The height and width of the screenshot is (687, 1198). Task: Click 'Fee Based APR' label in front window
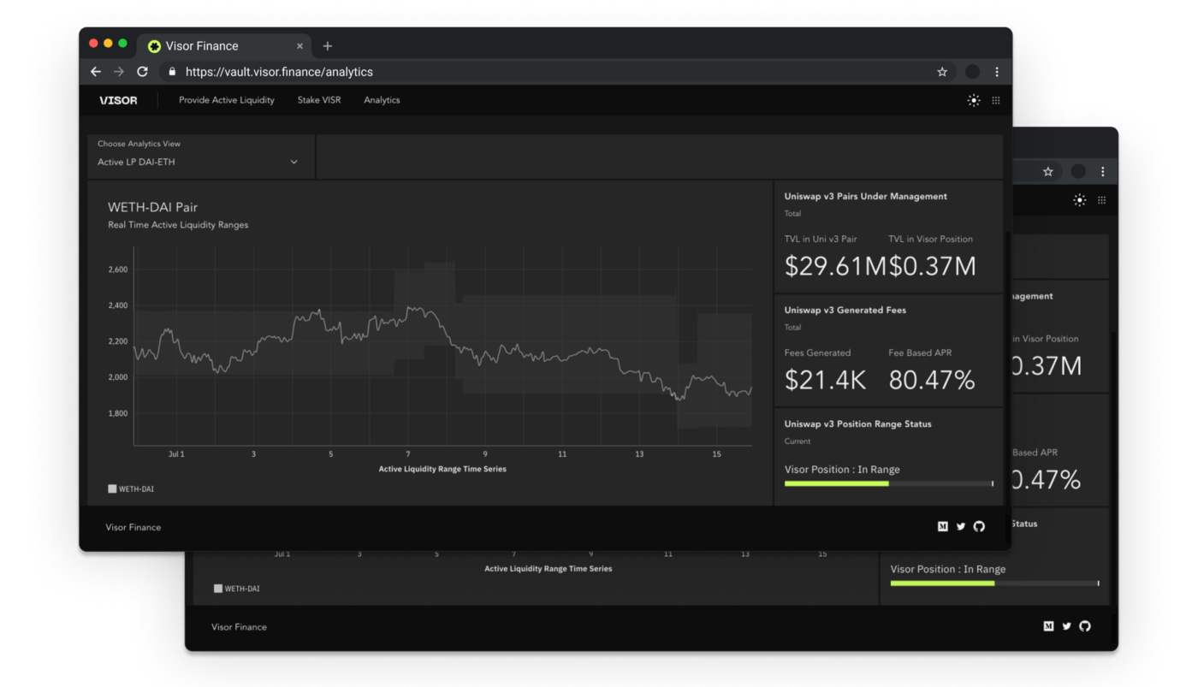tap(920, 352)
